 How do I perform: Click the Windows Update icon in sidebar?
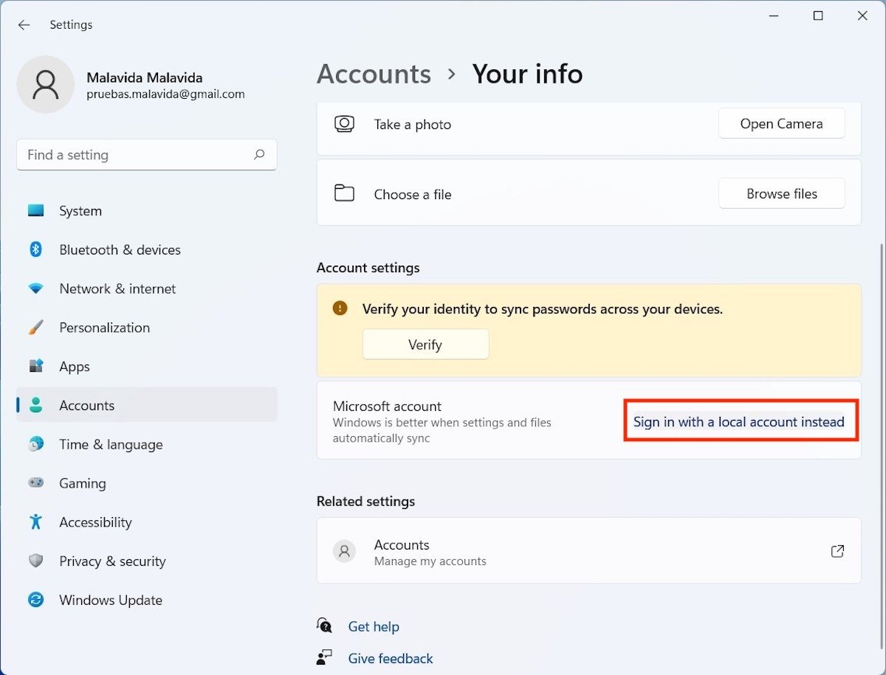tap(35, 600)
